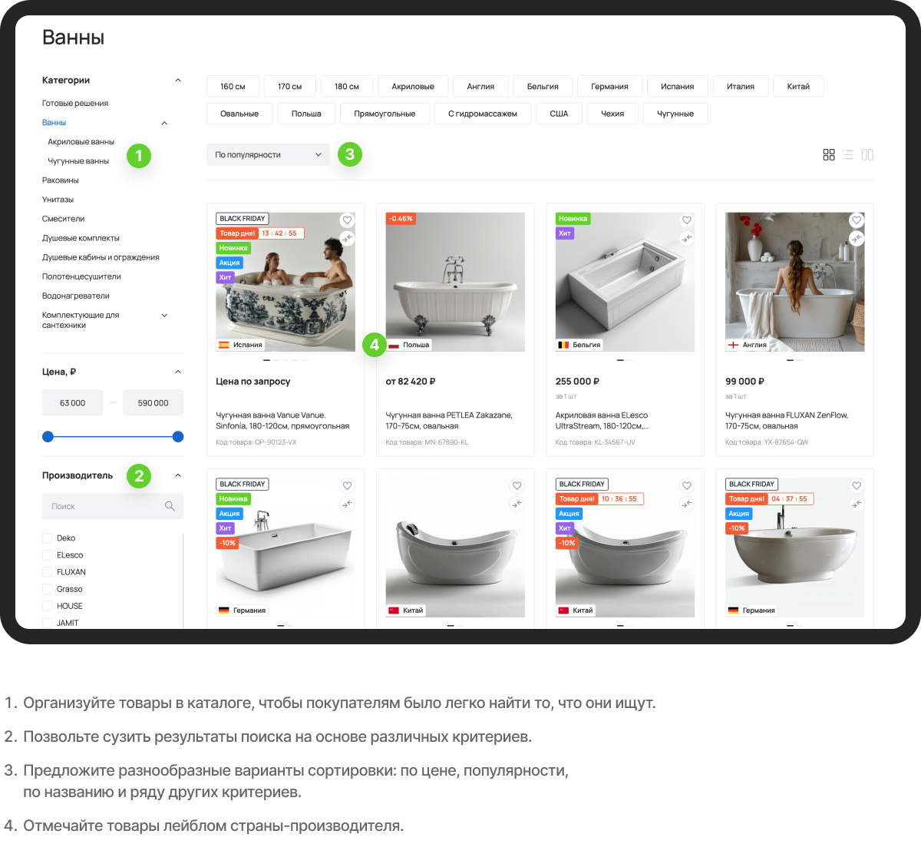Switch to list view layout icon
This screenshot has width=921, height=857.
[848, 155]
